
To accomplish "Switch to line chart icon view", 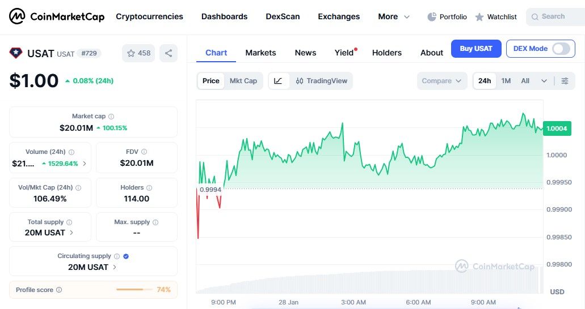I will click(278, 81).
